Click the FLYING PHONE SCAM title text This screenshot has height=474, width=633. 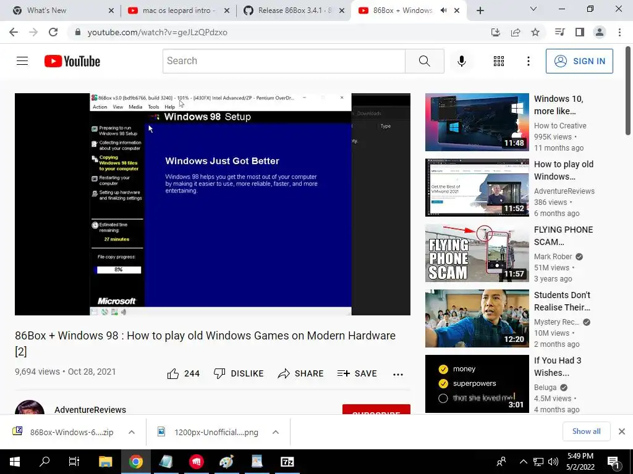[x=563, y=236]
